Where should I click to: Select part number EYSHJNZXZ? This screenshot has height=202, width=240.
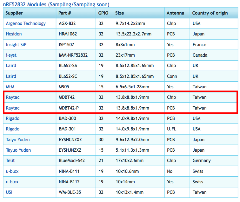[70, 150]
